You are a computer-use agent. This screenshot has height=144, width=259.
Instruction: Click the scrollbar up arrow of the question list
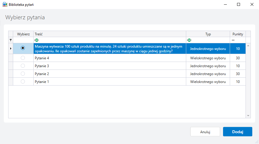248,46
